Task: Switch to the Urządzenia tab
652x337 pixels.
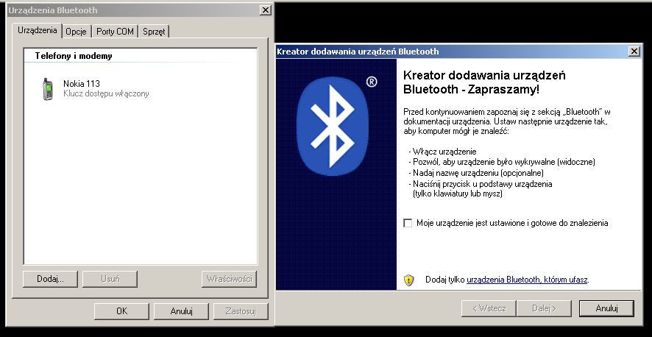Action: tap(38, 30)
